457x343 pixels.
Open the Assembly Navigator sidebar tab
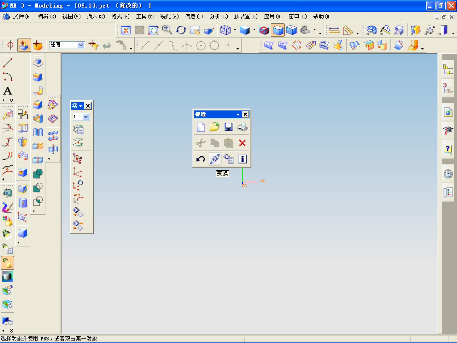448,69
